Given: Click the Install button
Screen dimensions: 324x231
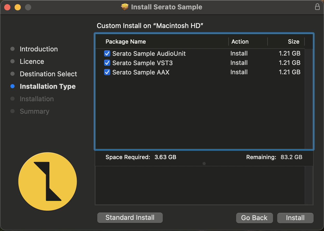Looking at the screenshot, I should click(x=295, y=218).
